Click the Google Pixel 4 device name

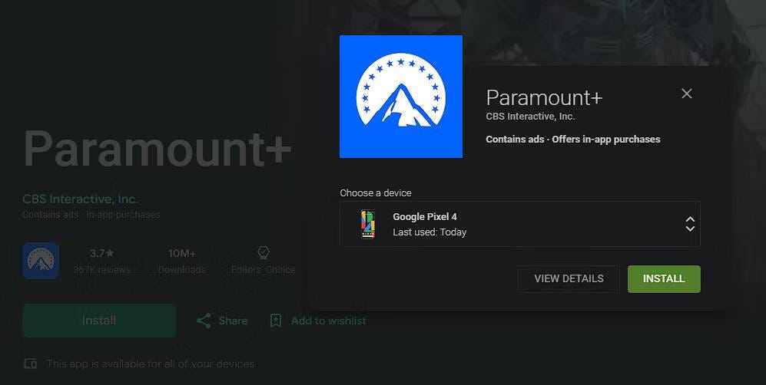click(x=425, y=217)
